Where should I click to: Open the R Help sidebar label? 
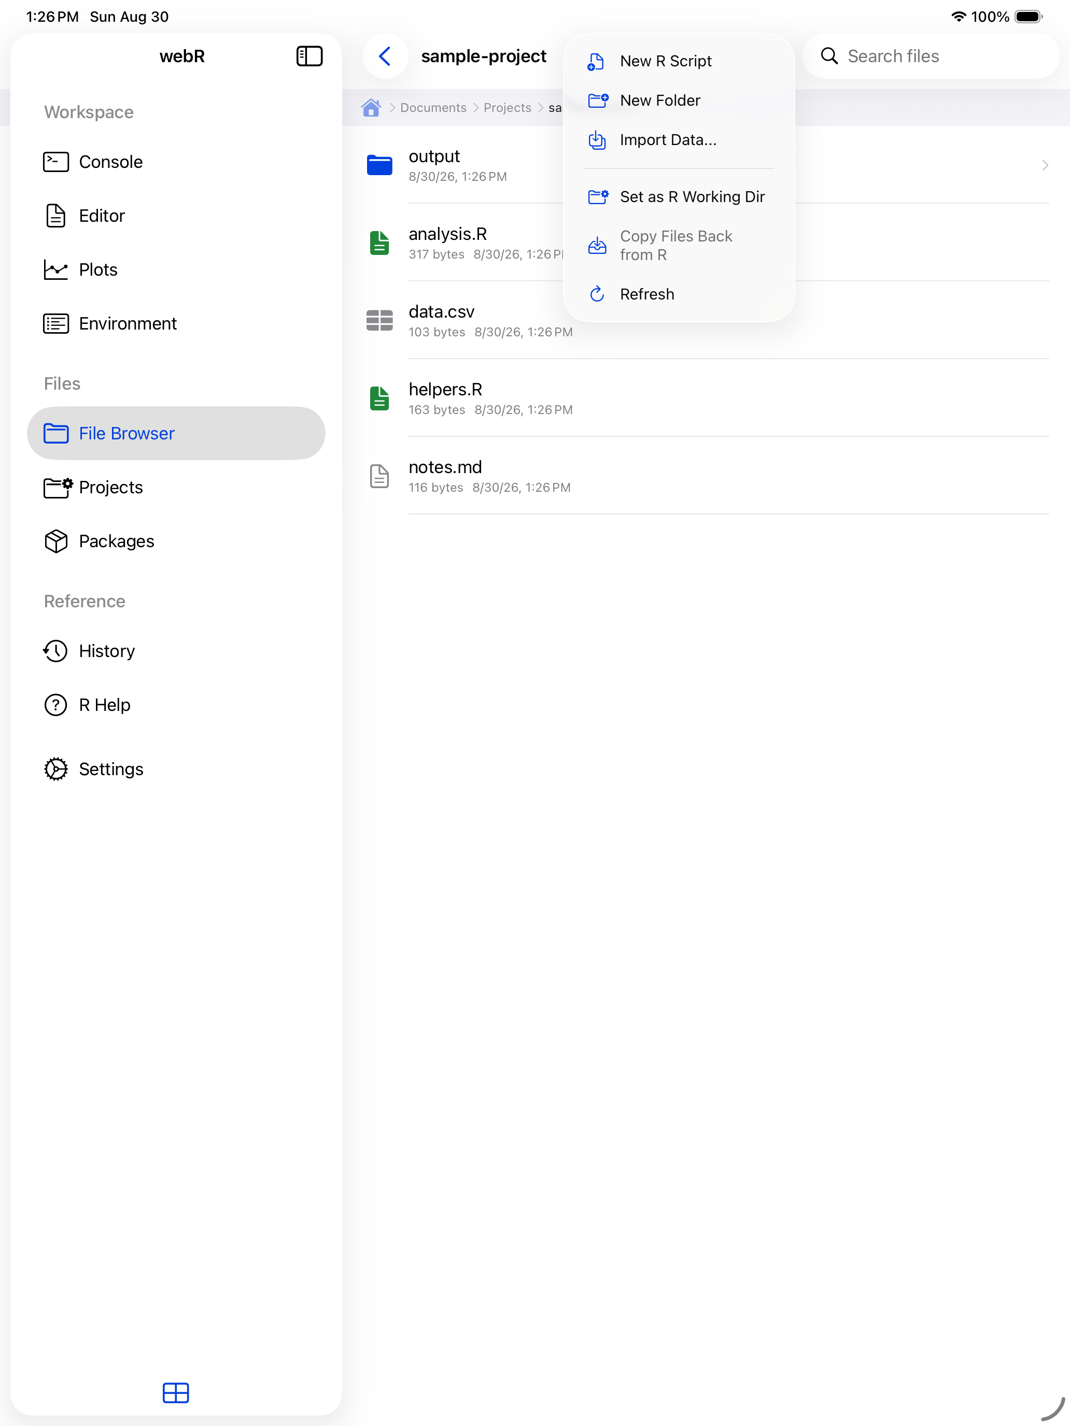[105, 705]
